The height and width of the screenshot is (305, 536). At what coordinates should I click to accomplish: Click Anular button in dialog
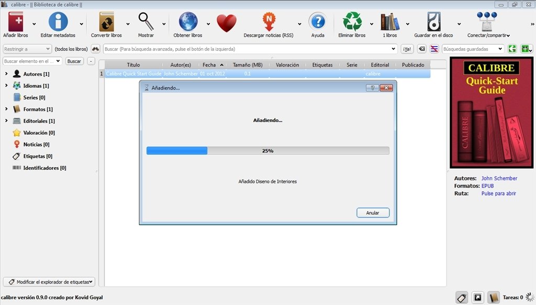pos(373,213)
